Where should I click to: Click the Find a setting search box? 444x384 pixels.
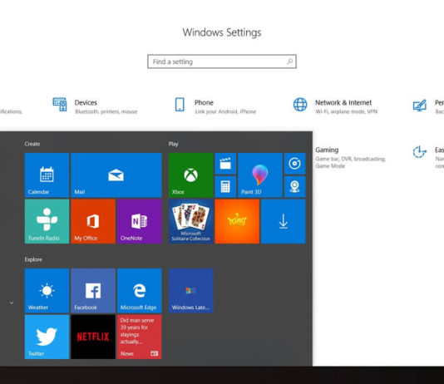[222, 62]
